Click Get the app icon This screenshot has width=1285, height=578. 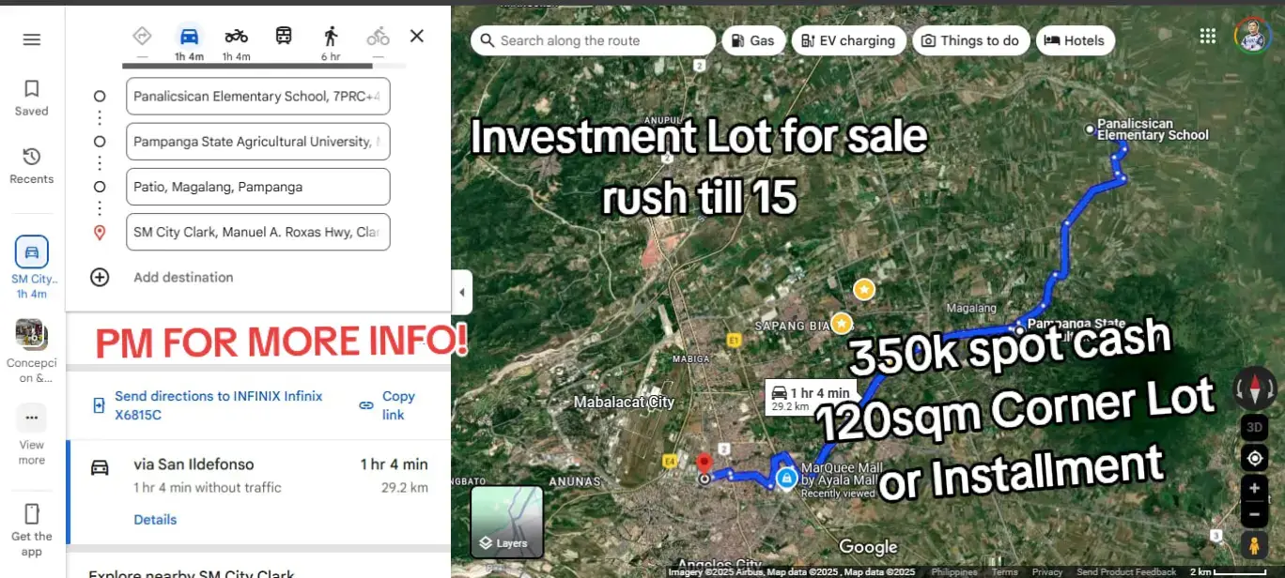[32, 514]
